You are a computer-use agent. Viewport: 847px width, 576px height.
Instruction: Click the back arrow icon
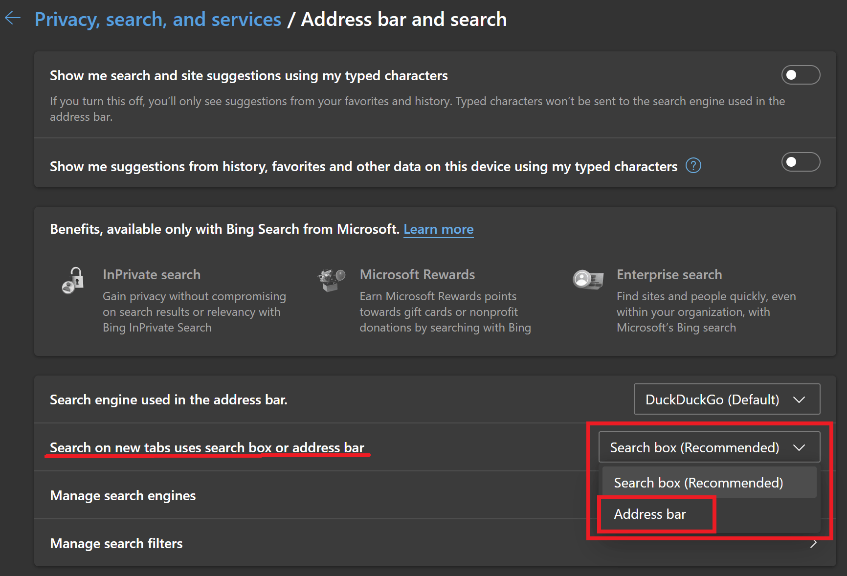[x=13, y=19]
